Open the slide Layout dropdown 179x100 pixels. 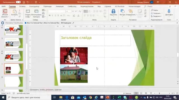pos(44,10)
